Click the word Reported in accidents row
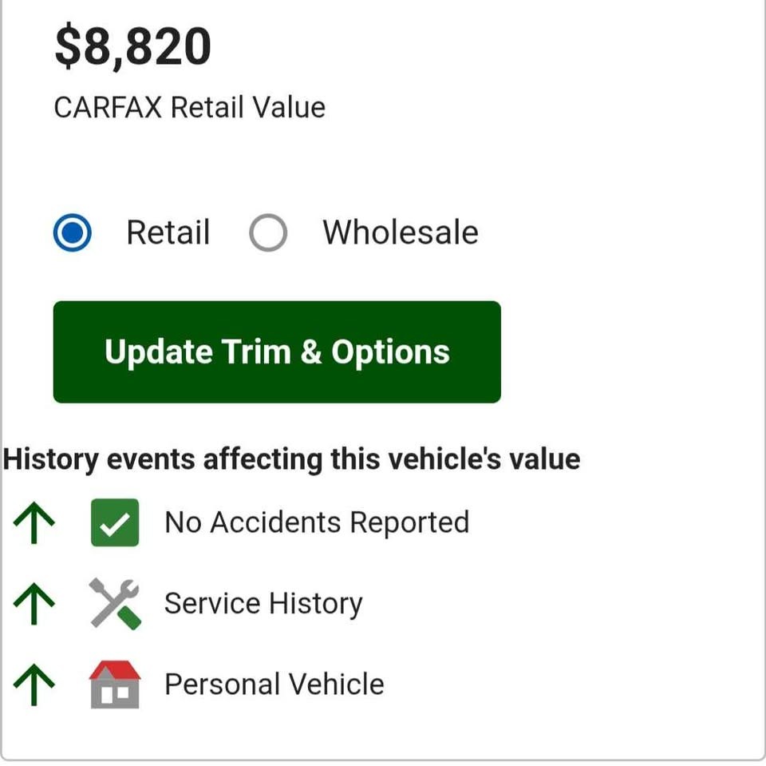The image size is (766, 766). tap(409, 523)
